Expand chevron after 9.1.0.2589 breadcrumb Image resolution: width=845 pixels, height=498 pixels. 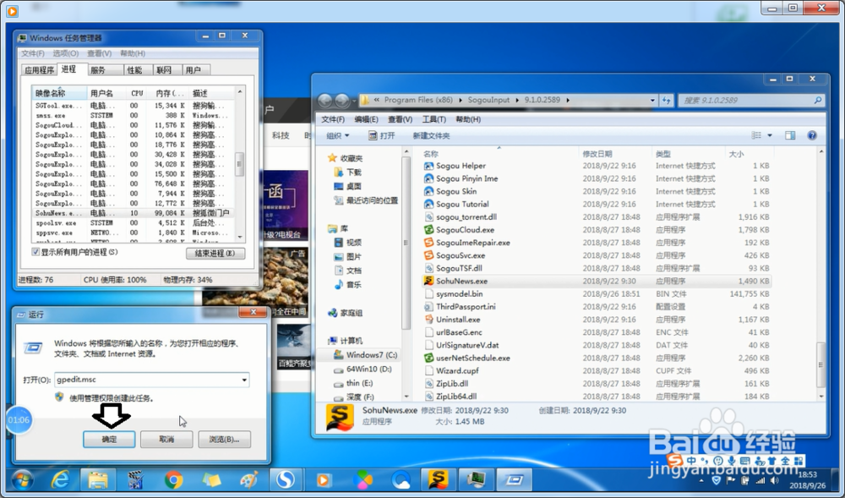point(568,101)
